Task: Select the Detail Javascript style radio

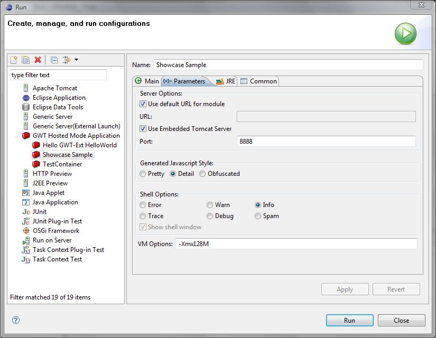Action: [173, 174]
